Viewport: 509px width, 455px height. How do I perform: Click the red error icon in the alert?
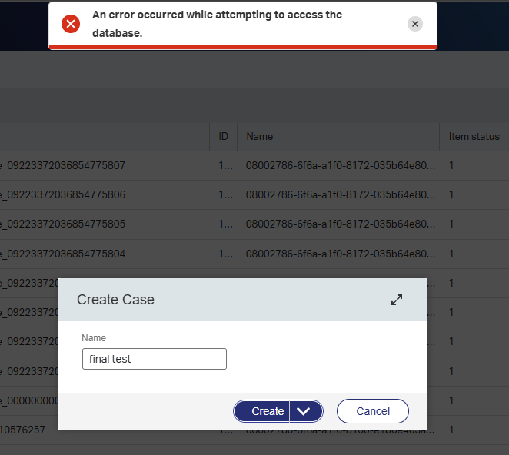(71, 24)
